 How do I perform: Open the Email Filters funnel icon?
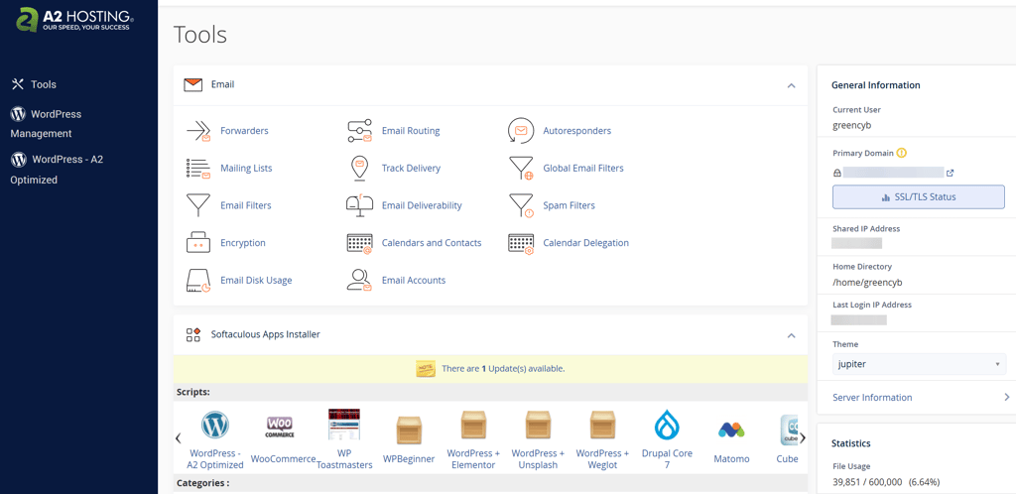click(198, 206)
